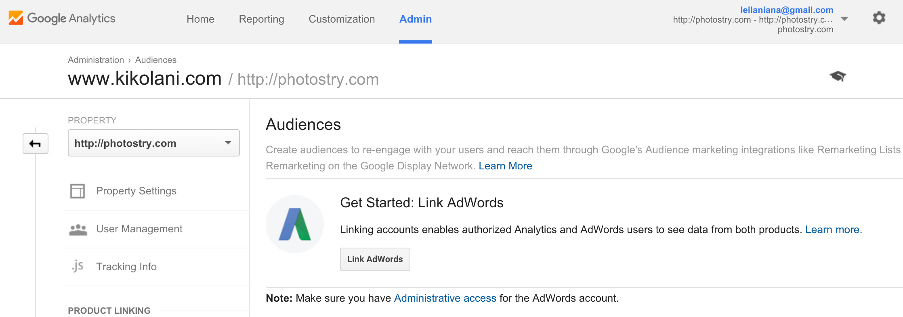Open the Administrative access link
Image resolution: width=903 pixels, height=317 pixels.
[445, 298]
